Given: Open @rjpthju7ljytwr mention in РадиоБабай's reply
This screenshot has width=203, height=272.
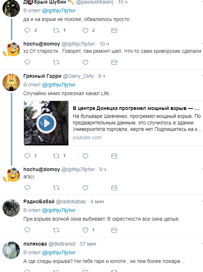Looking at the screenshot, I should tap(59, 210).
